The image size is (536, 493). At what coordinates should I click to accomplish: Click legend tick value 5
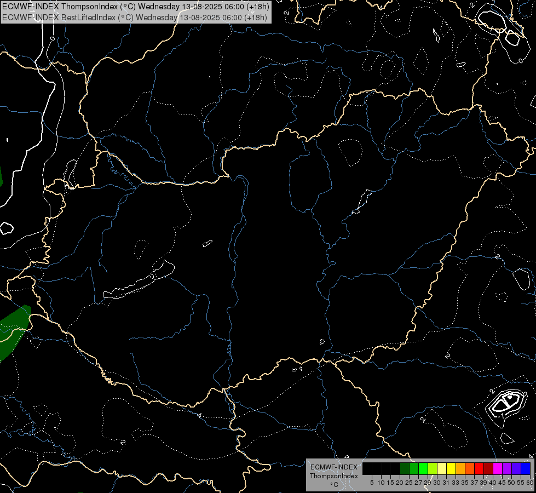(x=372, y=483)
